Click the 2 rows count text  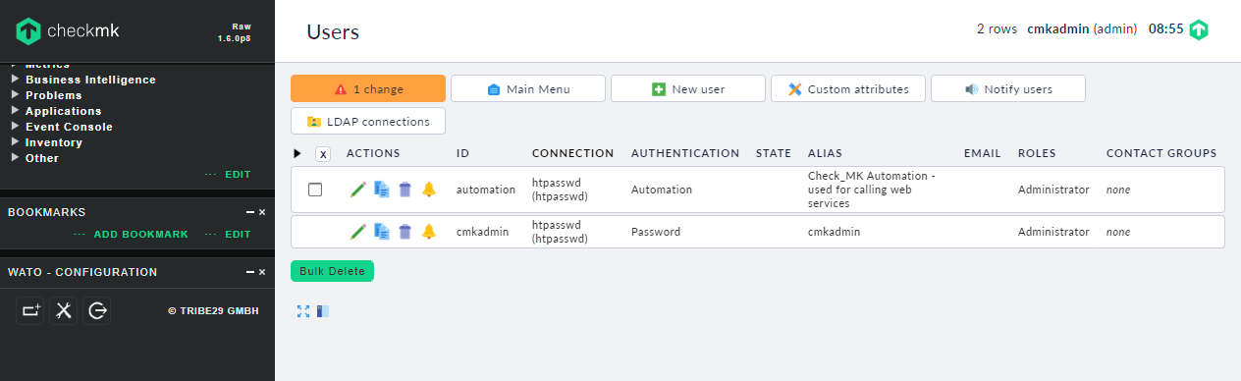coord(997,29)
